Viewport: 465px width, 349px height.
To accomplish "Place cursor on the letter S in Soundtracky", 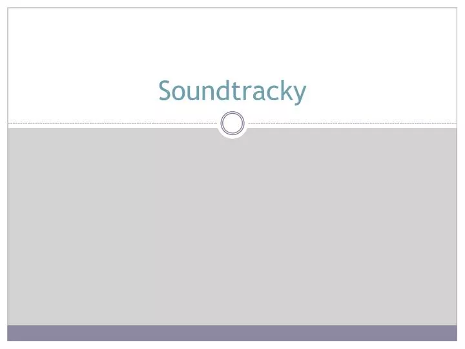I will click(x=166, y=90).
